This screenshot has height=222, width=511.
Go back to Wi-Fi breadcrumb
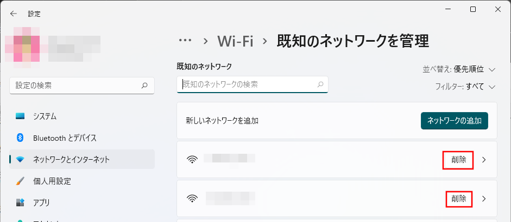[235, 41]
